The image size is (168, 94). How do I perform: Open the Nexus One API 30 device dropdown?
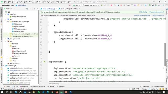click(x=91, y=5)
